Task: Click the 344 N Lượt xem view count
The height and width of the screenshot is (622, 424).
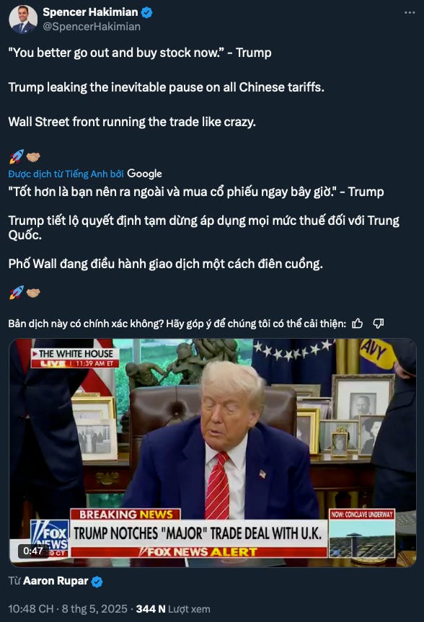Action: [173, 609]
